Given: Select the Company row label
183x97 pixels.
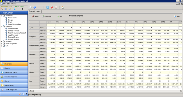Looking at the screenshot, I should 34,37.
